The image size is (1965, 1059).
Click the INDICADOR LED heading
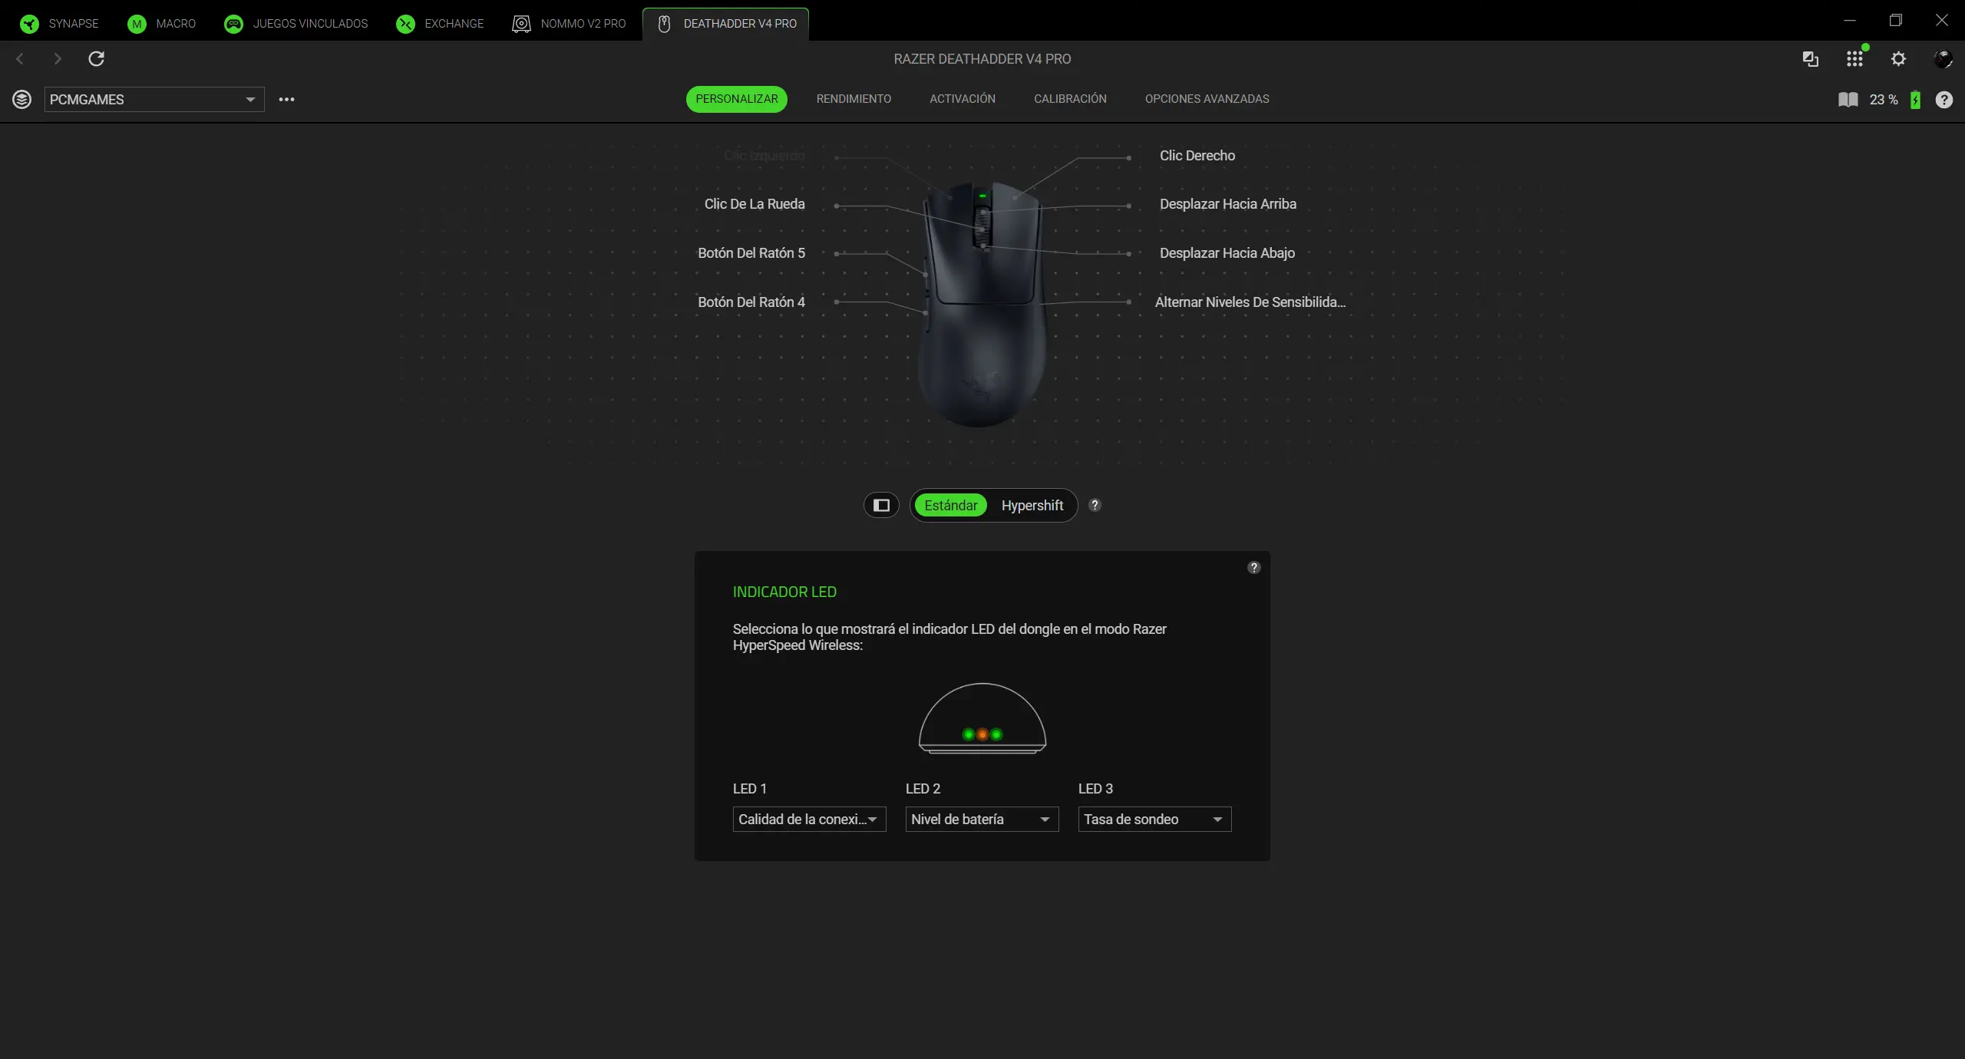[x=784, y=592]
